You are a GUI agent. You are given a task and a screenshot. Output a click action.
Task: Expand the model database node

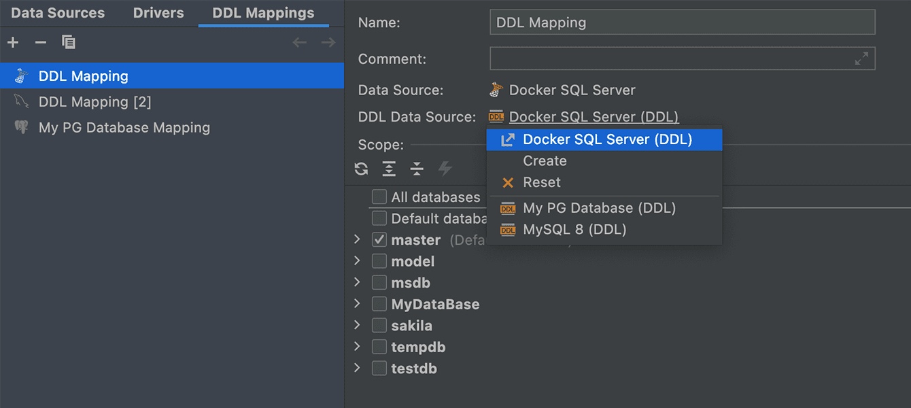point(358,260)
